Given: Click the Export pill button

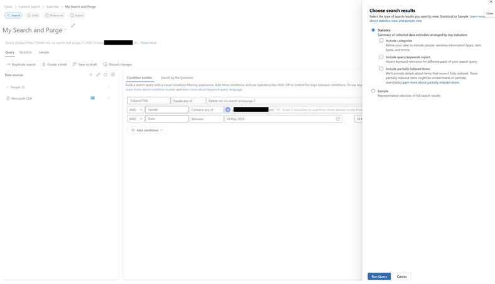Looking at the screenshot, I should coord(77,15).
